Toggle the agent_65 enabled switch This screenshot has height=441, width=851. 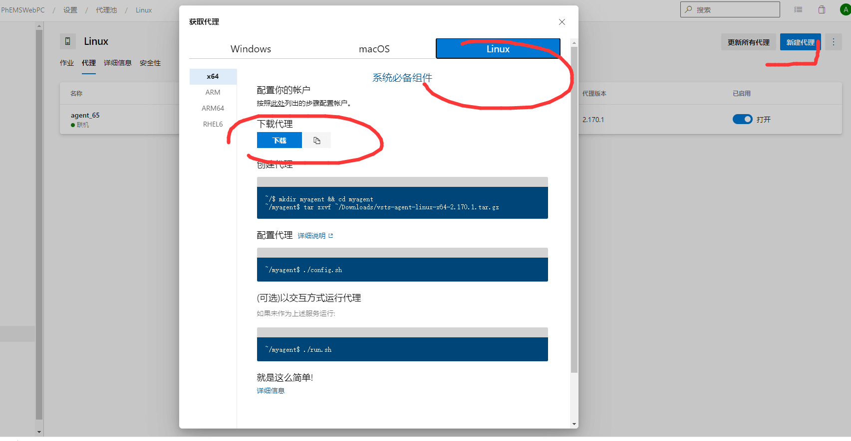pos(742,119)
